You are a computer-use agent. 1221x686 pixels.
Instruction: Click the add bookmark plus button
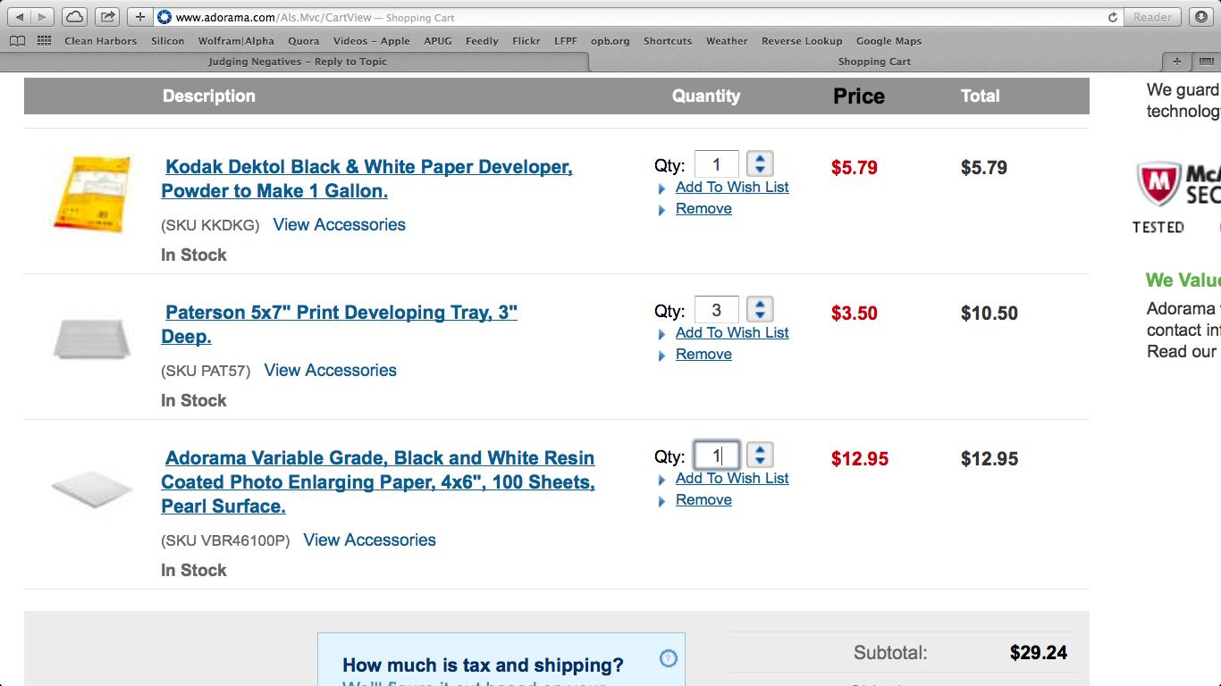pos(139,17)
